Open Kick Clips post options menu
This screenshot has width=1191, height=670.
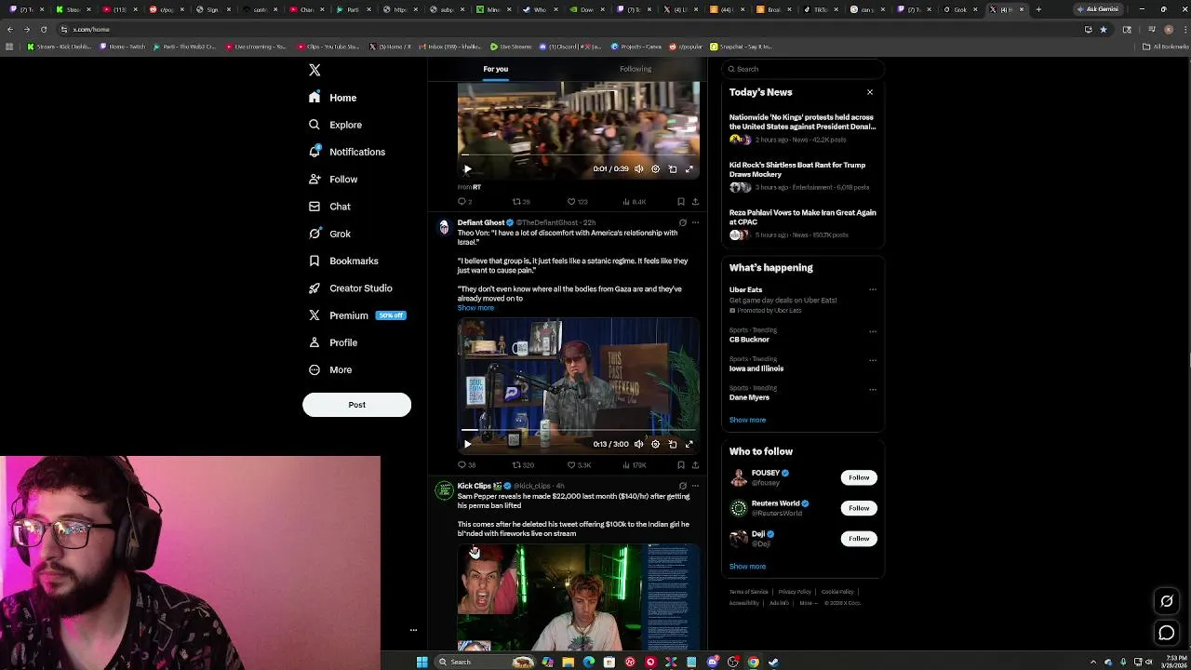coord(695,486)
